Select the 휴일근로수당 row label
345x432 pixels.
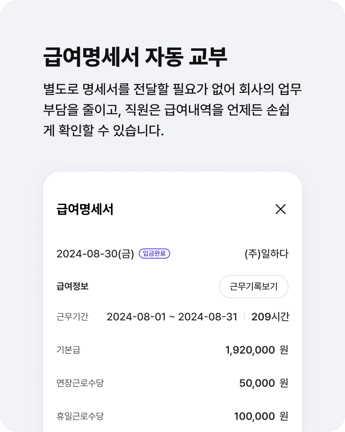80,416
